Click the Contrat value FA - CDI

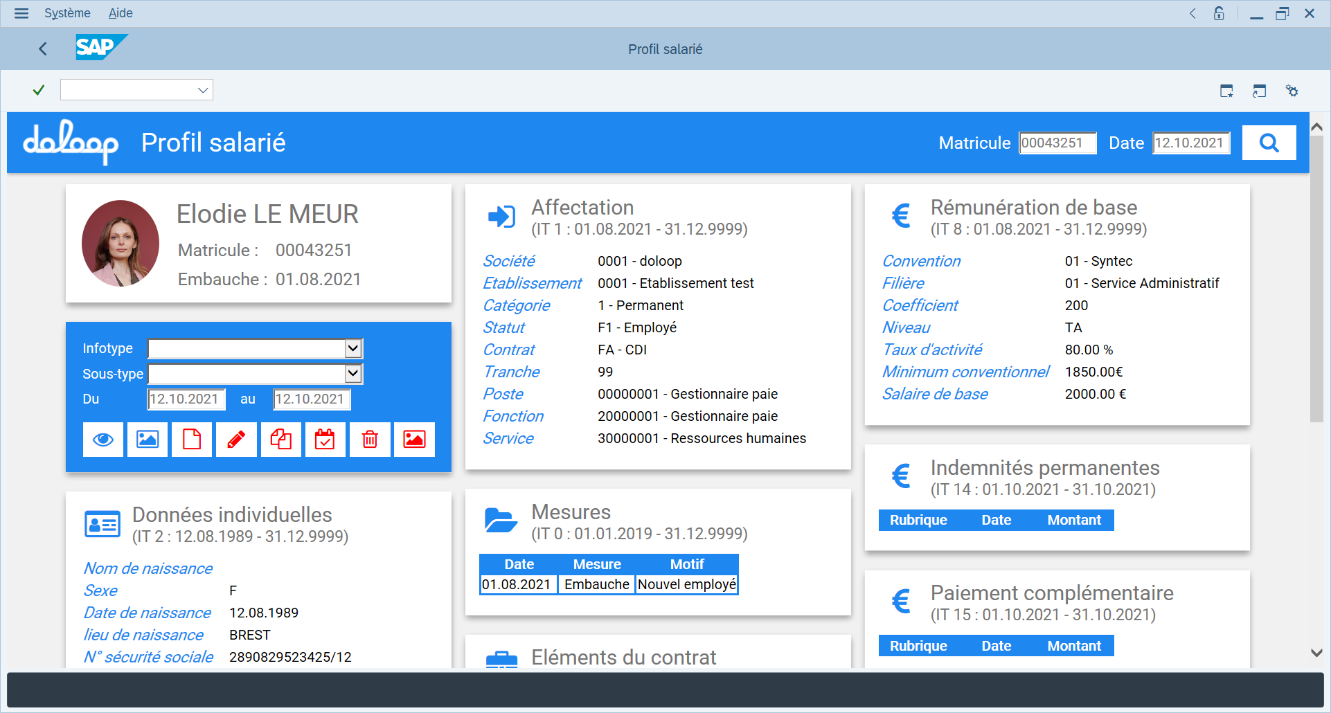(x=622, y=350)
